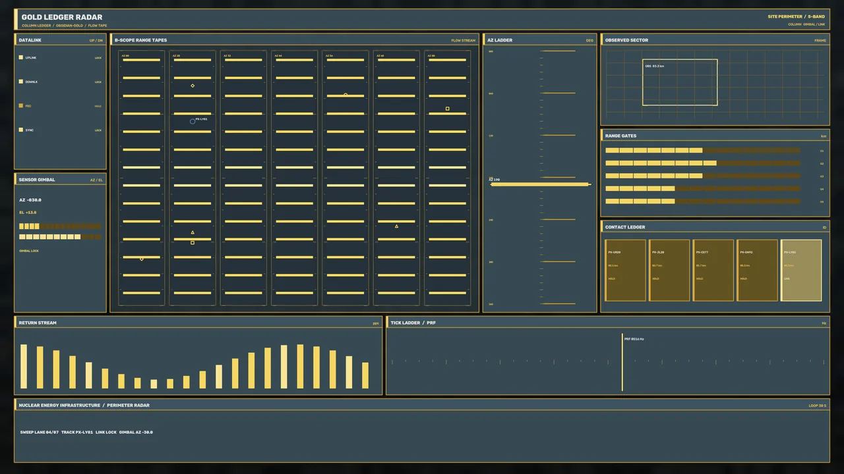
Task: Click the UP / DN label in Datalink header
Action: pyautogui.click(x=96, y=41)
